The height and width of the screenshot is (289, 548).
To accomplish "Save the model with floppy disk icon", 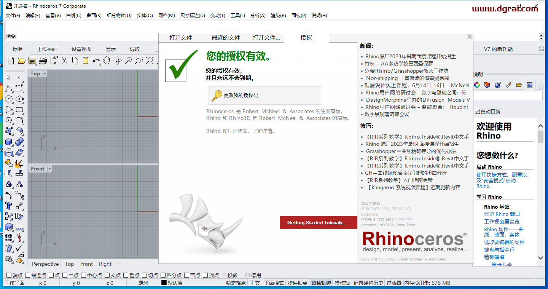I will 32,61.
